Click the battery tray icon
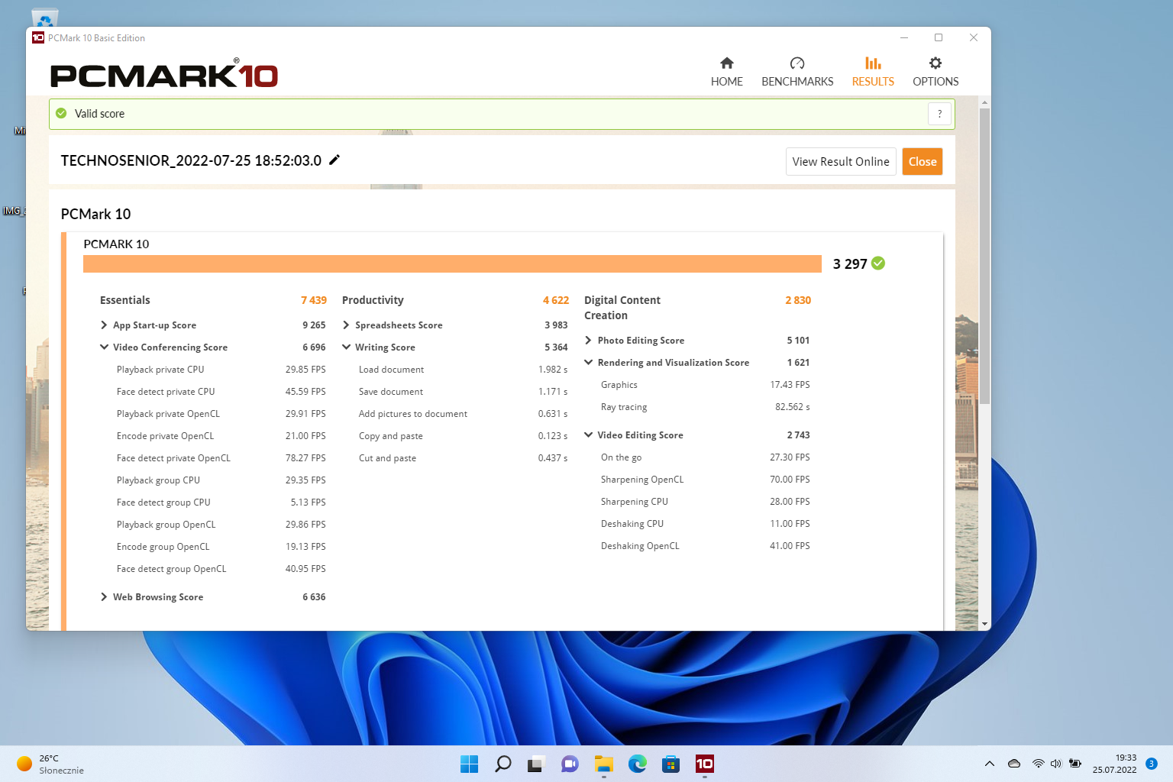 point(1075,764)
